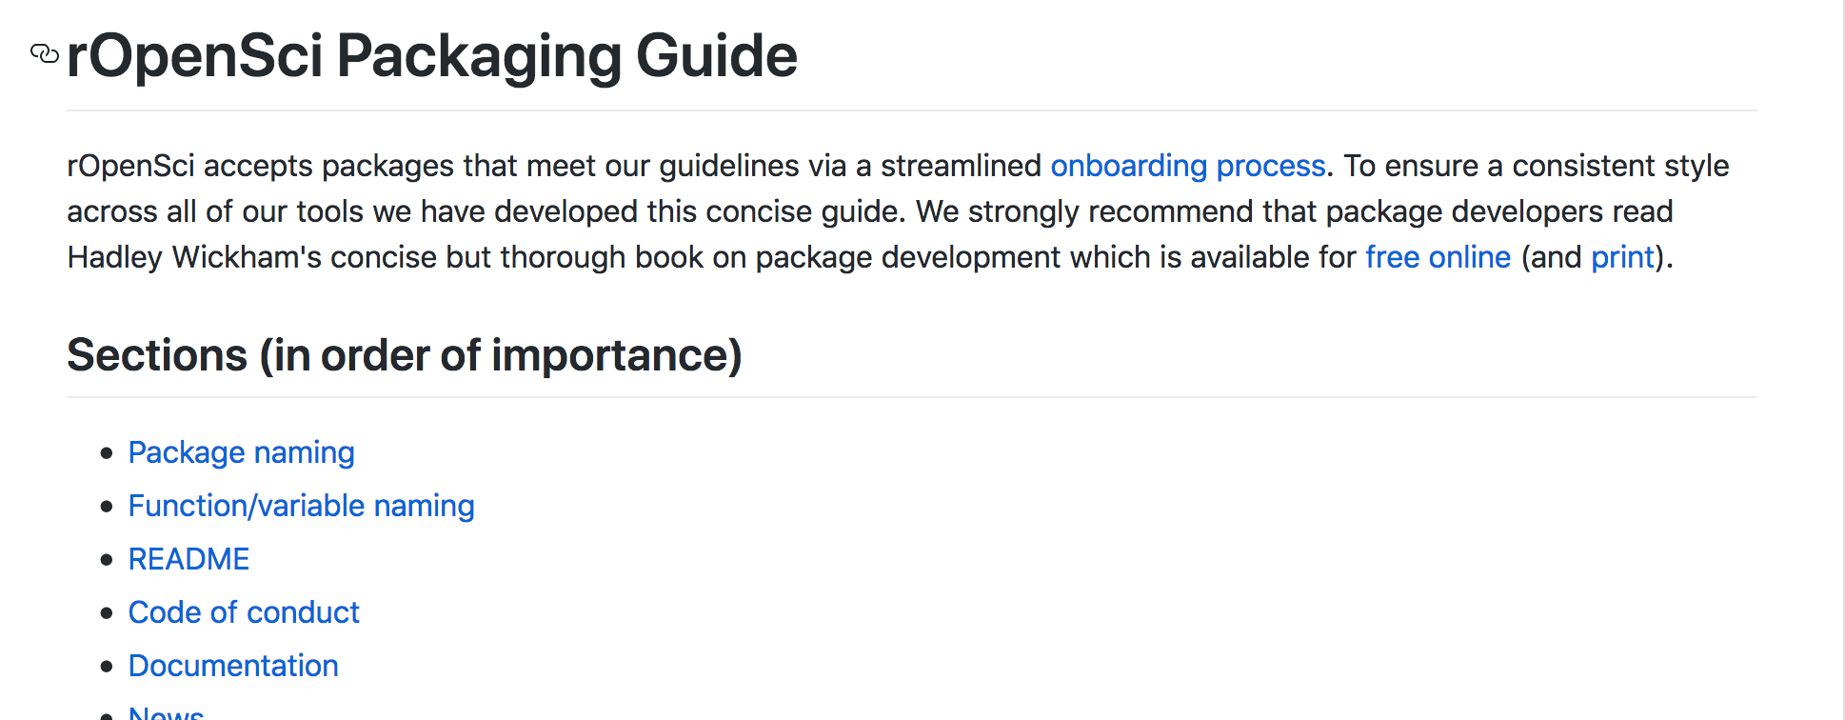Click the divider line below the title
The height and width of the screenshot is (720, 1845).
pos(912,110)
